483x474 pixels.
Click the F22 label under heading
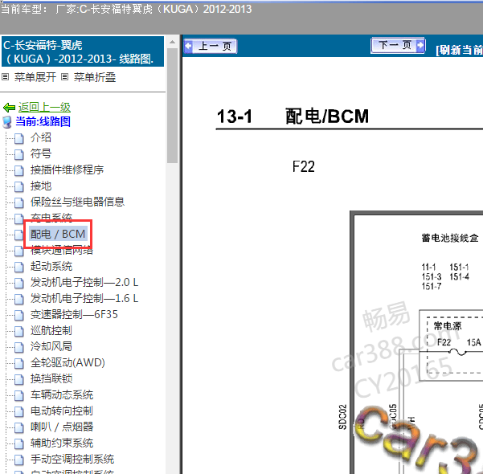point(304,166)
